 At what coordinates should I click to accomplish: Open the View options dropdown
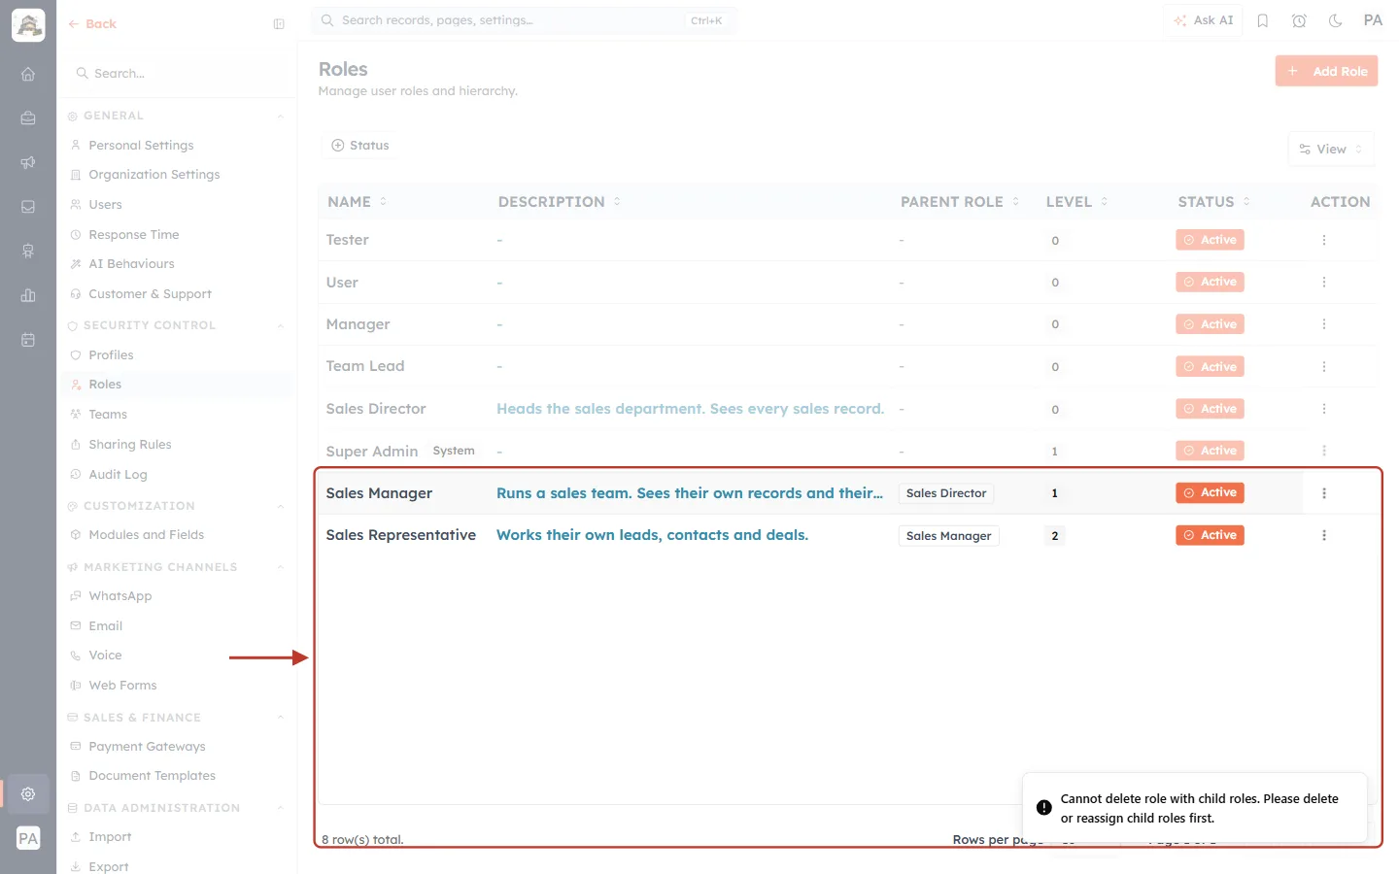pyautogui.click(x=1331, y=150)
